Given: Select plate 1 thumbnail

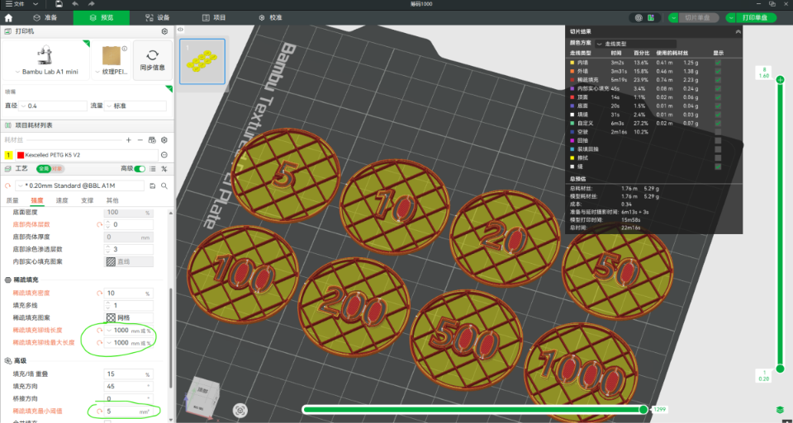Looking at the screenshot, I should point(202,62).
